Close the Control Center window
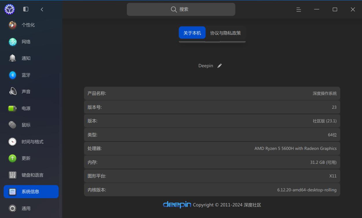Image resolution: width=362 pixels, height=218 pixels. pyautogui.click(x=353, y=10)
